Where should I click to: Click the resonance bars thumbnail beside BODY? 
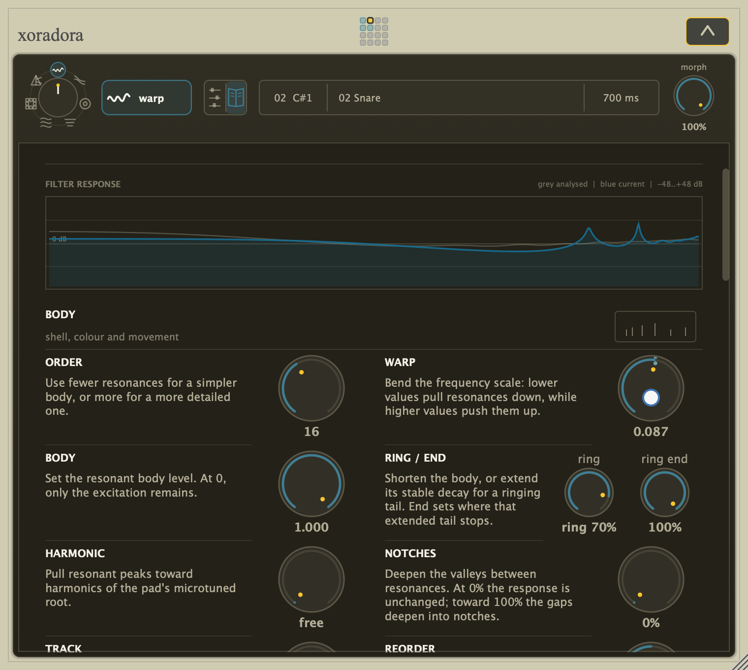point(655,327)
